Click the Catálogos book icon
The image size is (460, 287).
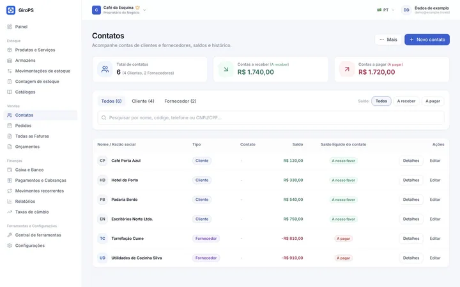tap(10, 92)
